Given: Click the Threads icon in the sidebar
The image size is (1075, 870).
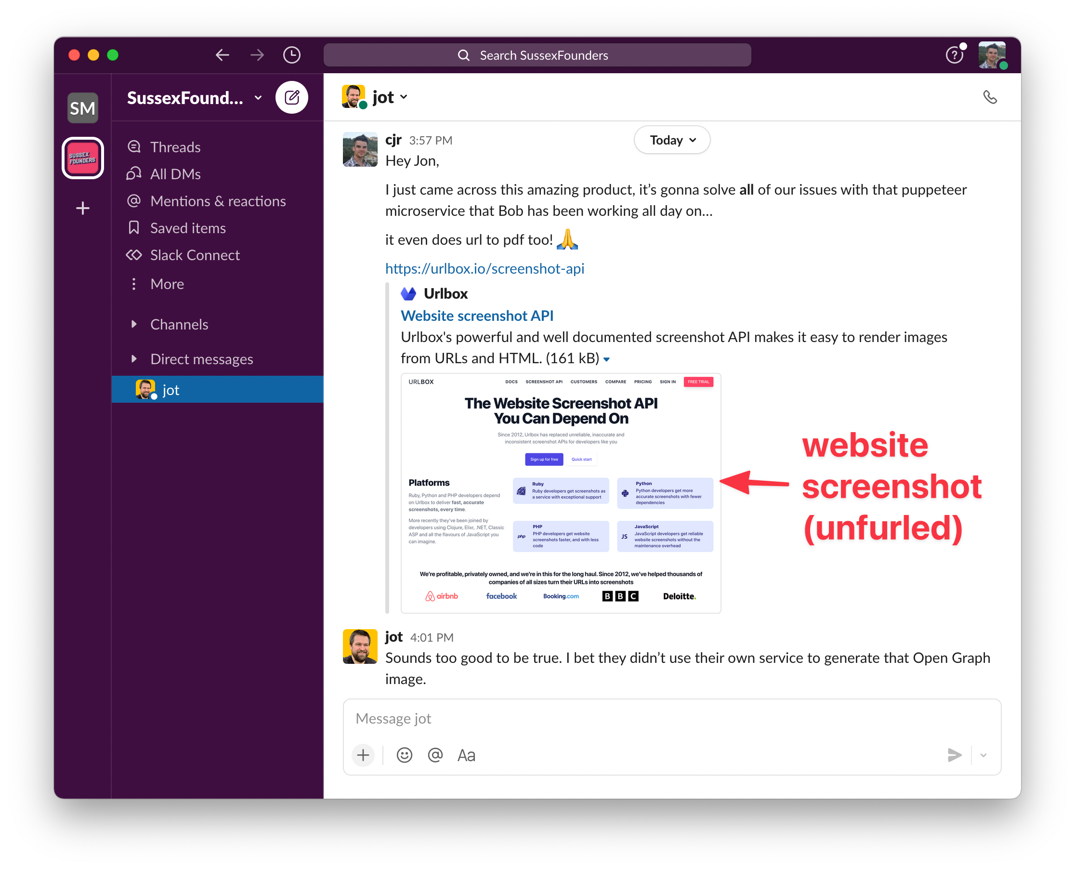Looking at the screenshot, I should point(133,146).
